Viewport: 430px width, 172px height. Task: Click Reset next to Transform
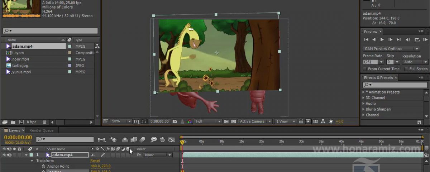95,161
